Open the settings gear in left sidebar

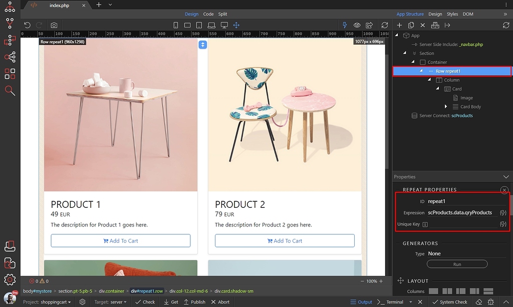point(10,279)
